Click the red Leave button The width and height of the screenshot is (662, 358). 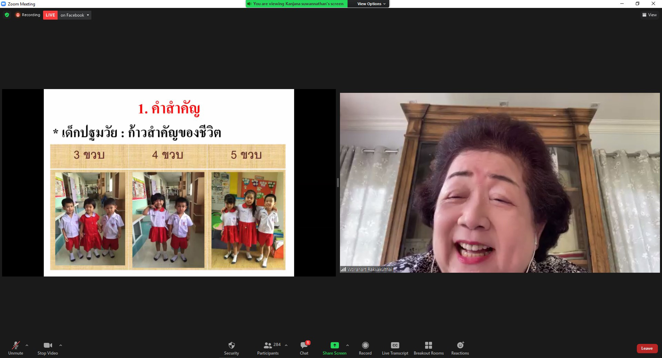647,348
